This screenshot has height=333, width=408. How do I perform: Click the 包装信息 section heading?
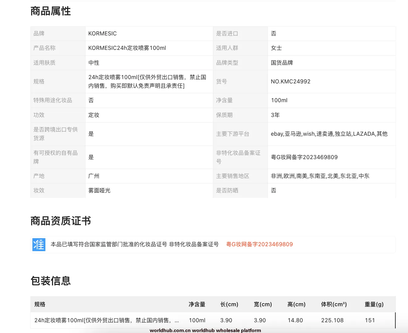(51, 281)
